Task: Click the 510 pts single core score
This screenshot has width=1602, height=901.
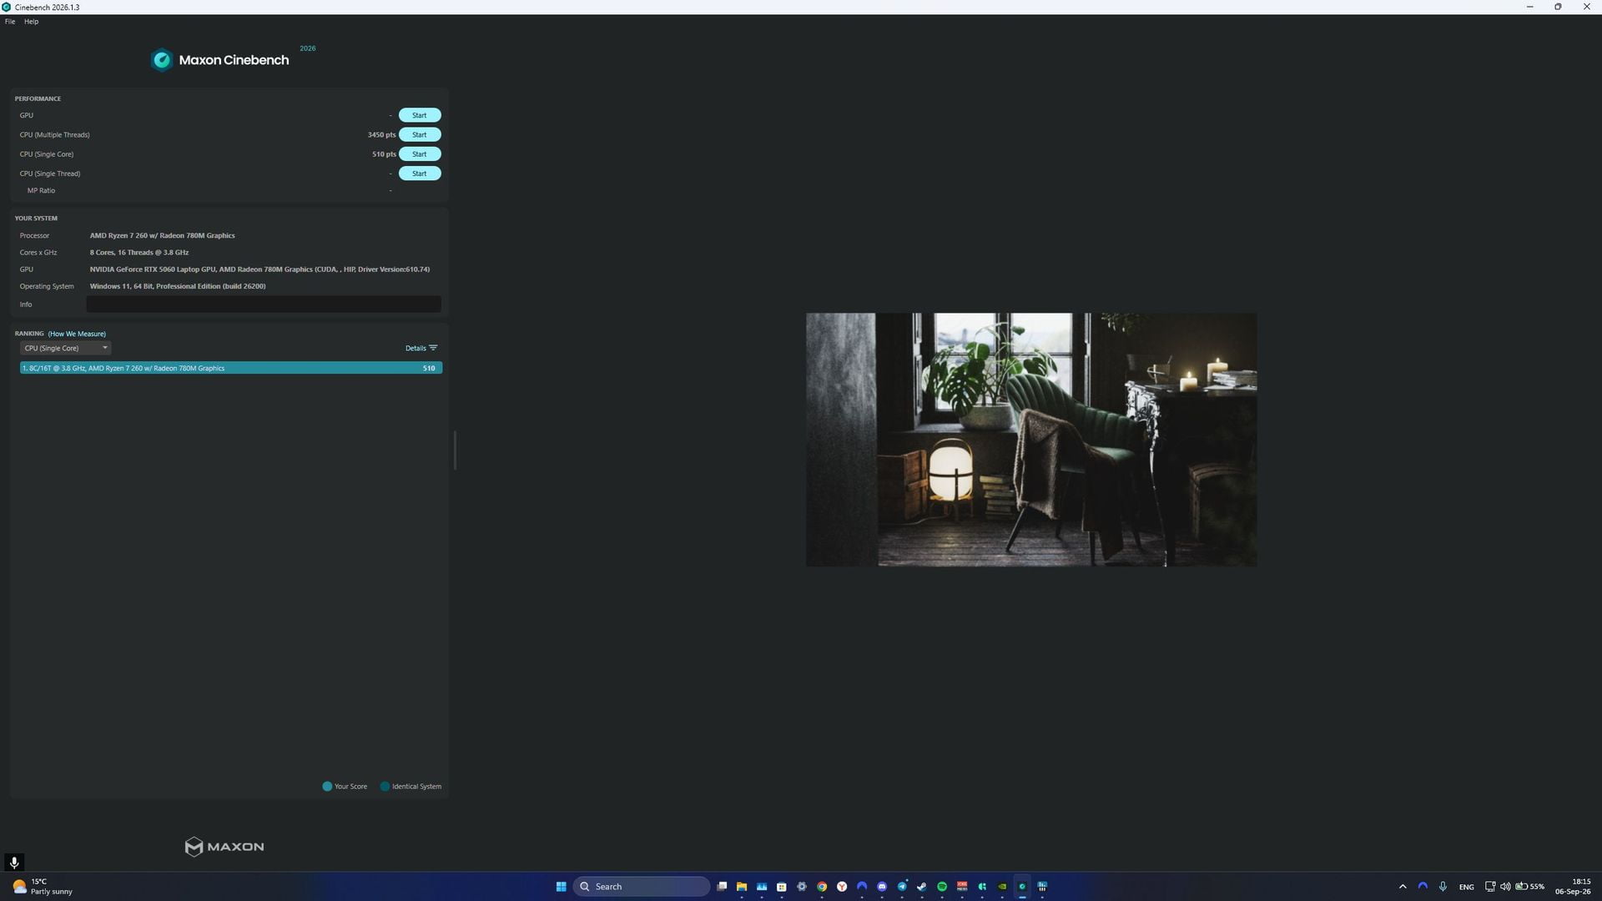Action: [x=384, y=154]
